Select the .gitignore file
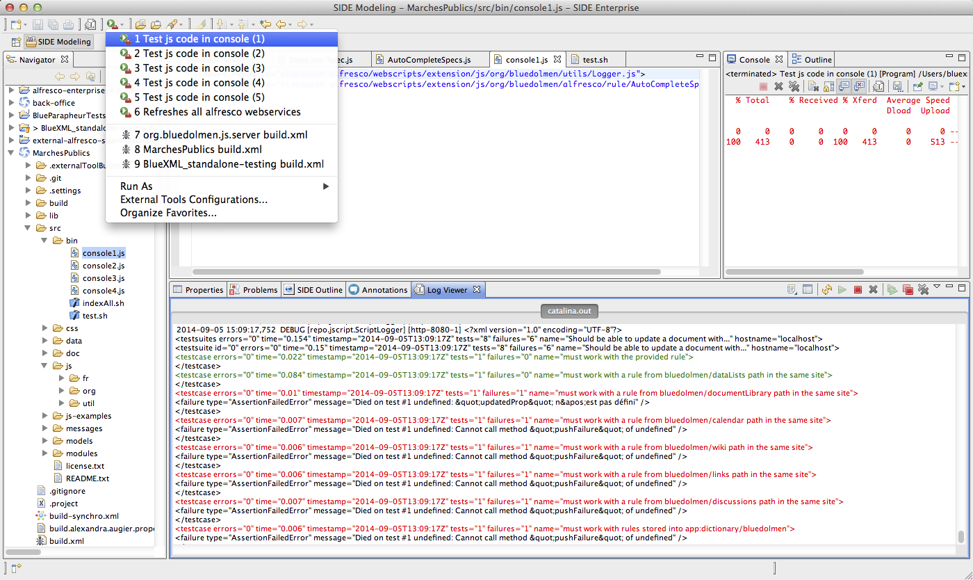The image size is (973, 580). click(x=67, y=491)
